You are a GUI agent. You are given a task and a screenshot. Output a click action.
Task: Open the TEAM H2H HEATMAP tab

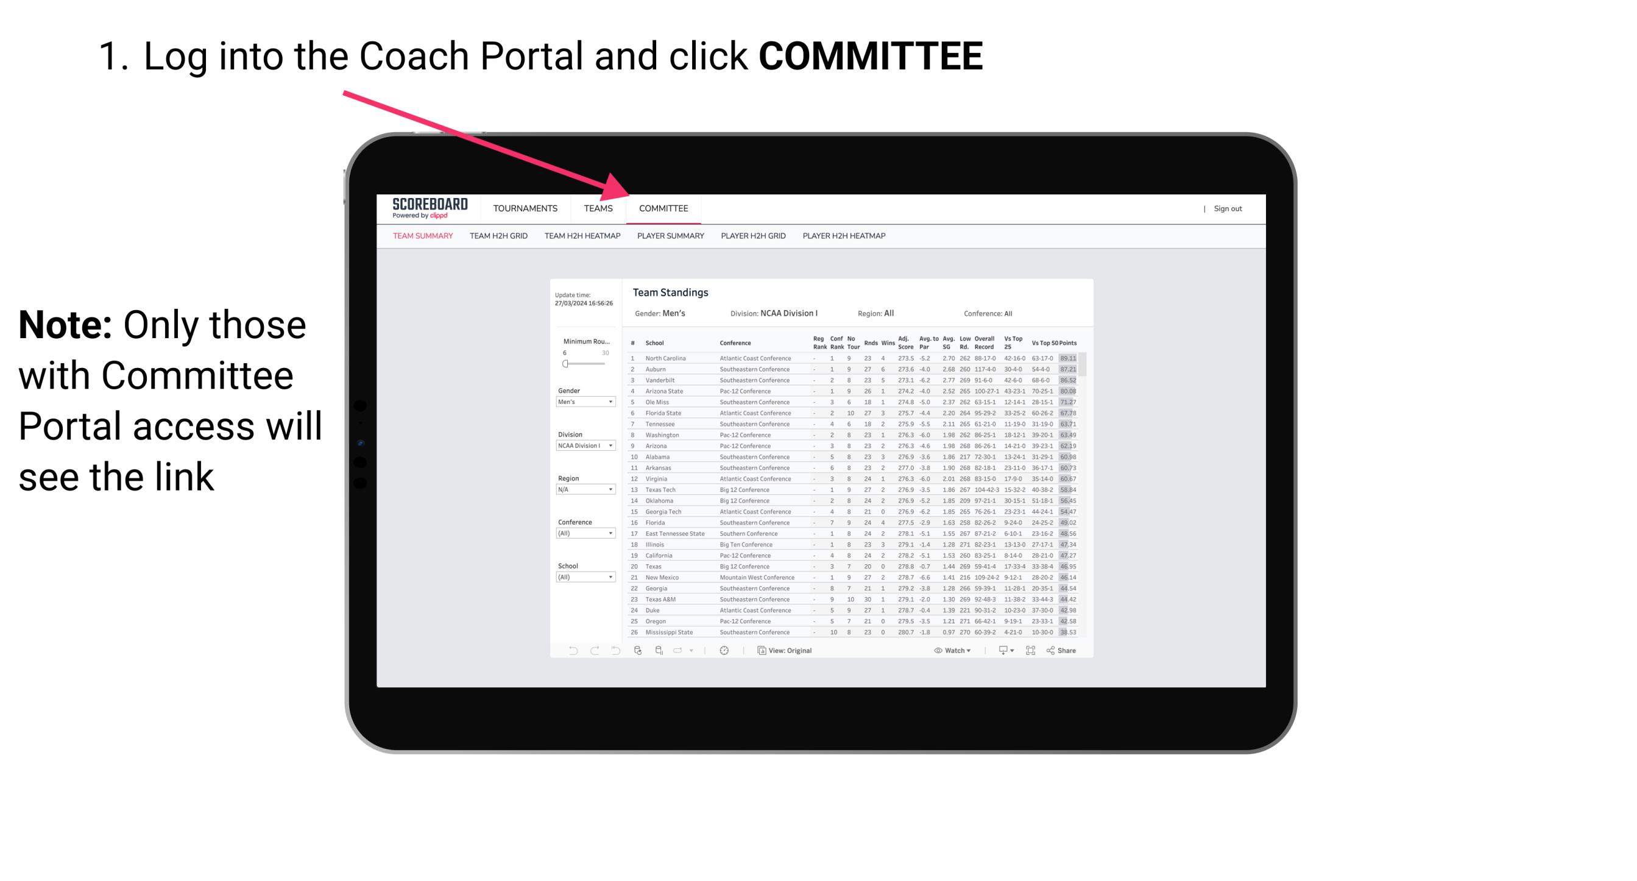click(x=585, y=238)
